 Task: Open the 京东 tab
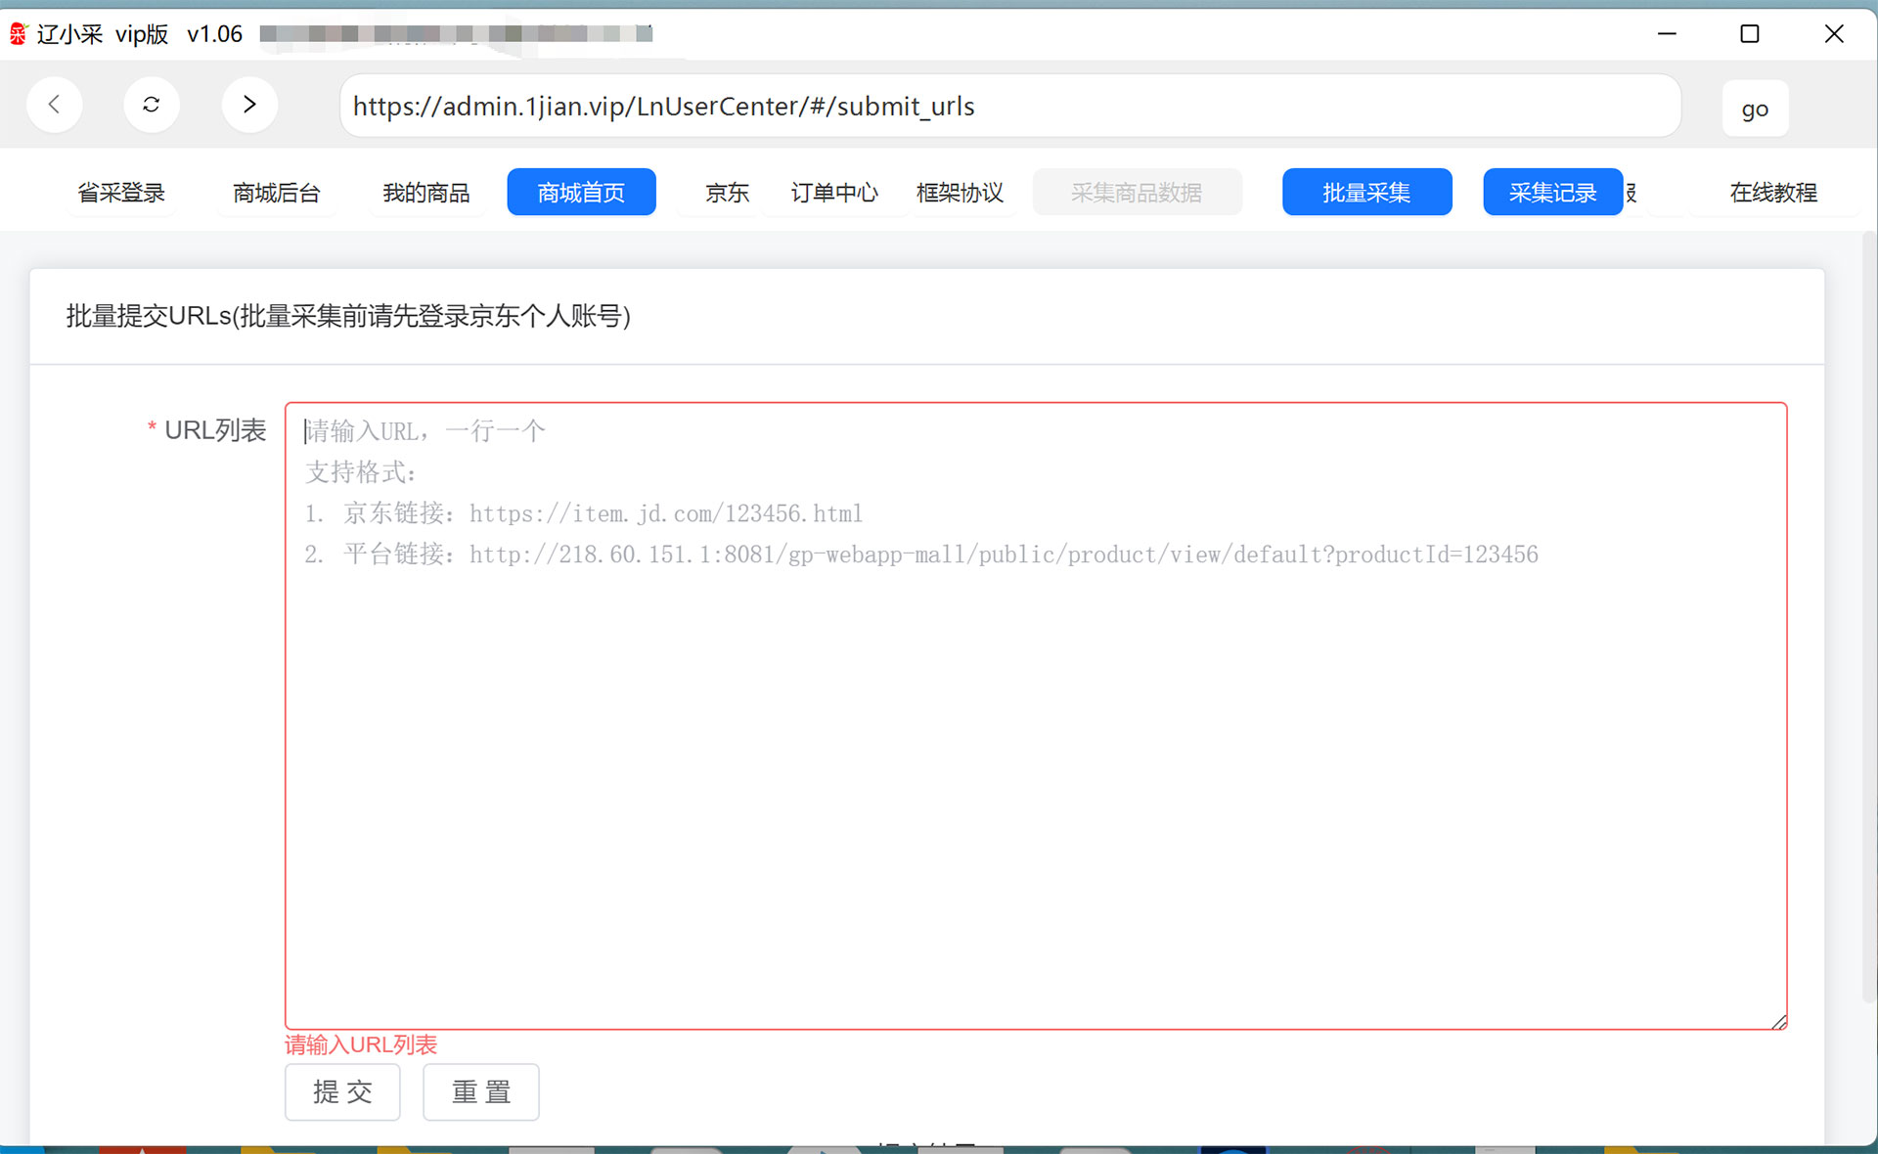[727, 193]
